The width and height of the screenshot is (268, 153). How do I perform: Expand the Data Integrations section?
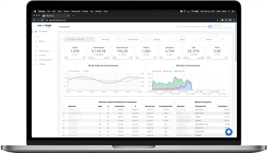(x=54, y=60)
